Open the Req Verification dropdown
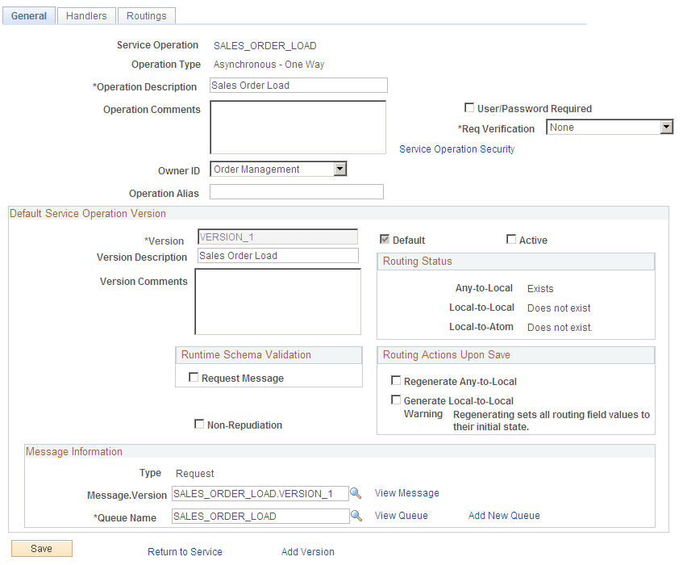The image size is (687, 565). point(668,127)
